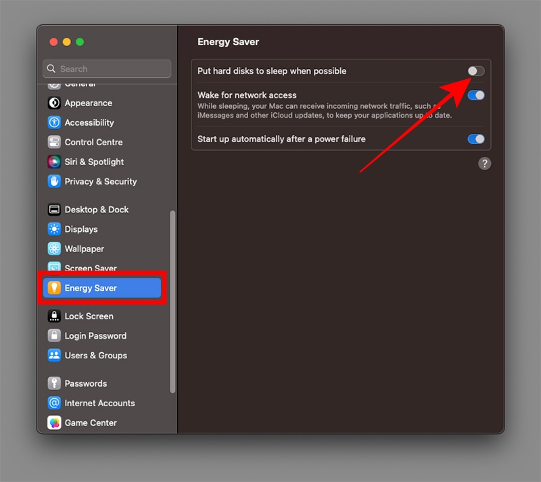The image size is (541, 482).
Task: Select the Users & Groups sidebar label
Action: tap(95, 356)
